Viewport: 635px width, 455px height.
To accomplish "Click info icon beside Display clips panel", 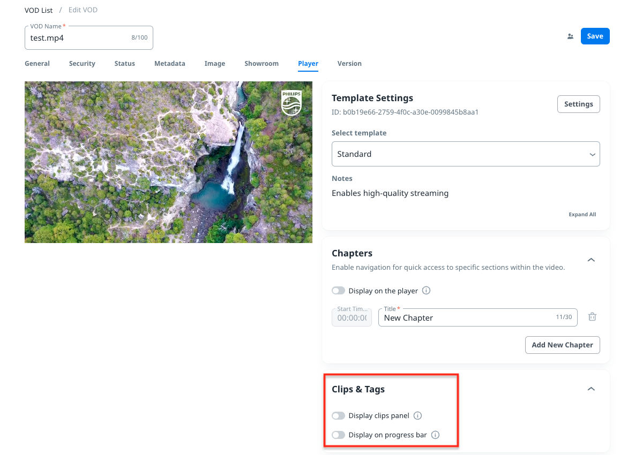I will 418,416.
